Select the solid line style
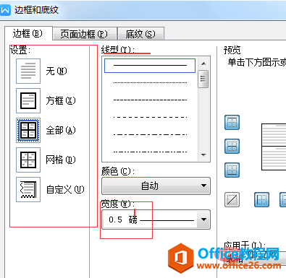This screenshot has width=286, height=278. [150, 66]
